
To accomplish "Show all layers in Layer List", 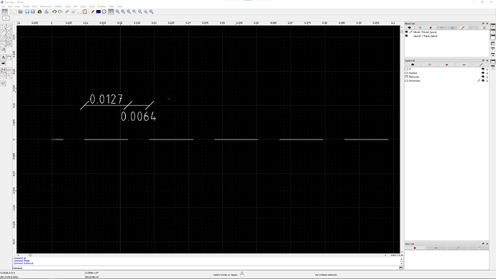I will 413,65.
